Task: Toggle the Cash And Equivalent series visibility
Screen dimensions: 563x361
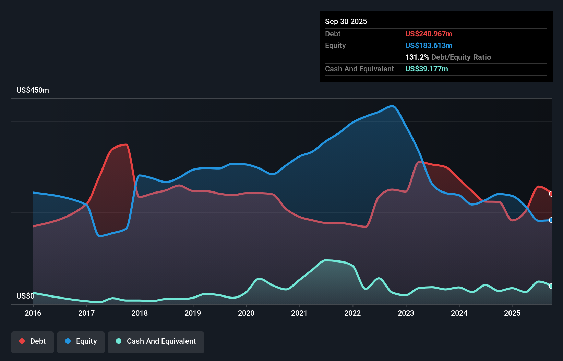Action: click(x=156, y=341)
